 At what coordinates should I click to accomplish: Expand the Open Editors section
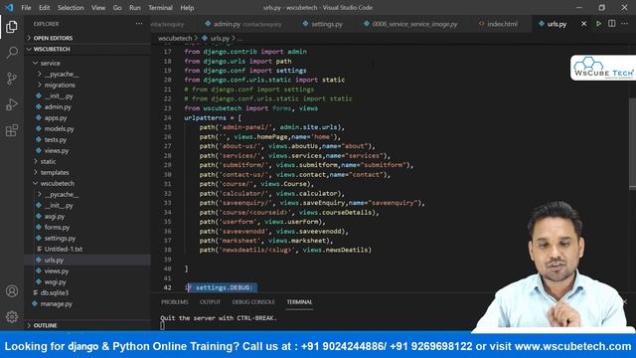(x=87, y=38)
